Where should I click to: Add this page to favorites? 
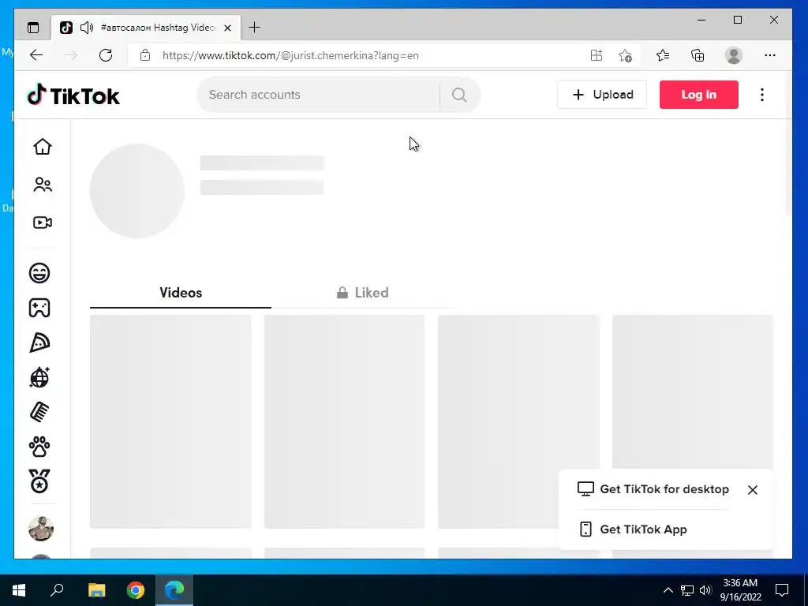[625, 55]
